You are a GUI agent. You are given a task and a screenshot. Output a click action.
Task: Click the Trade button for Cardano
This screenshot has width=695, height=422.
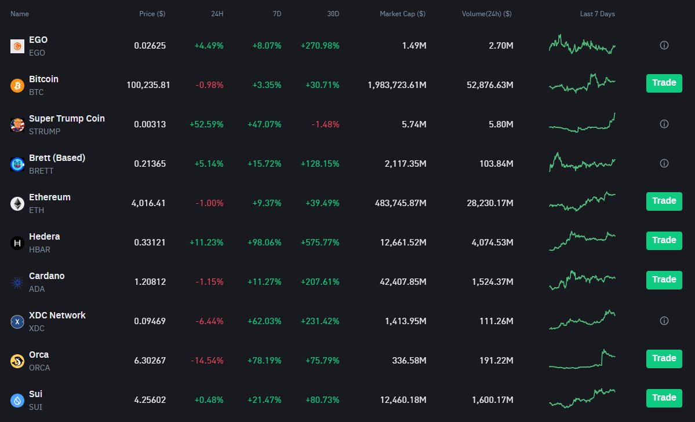click(664, 280)
